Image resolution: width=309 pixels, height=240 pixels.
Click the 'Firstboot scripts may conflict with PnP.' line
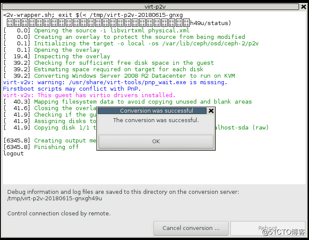(72, 89)
